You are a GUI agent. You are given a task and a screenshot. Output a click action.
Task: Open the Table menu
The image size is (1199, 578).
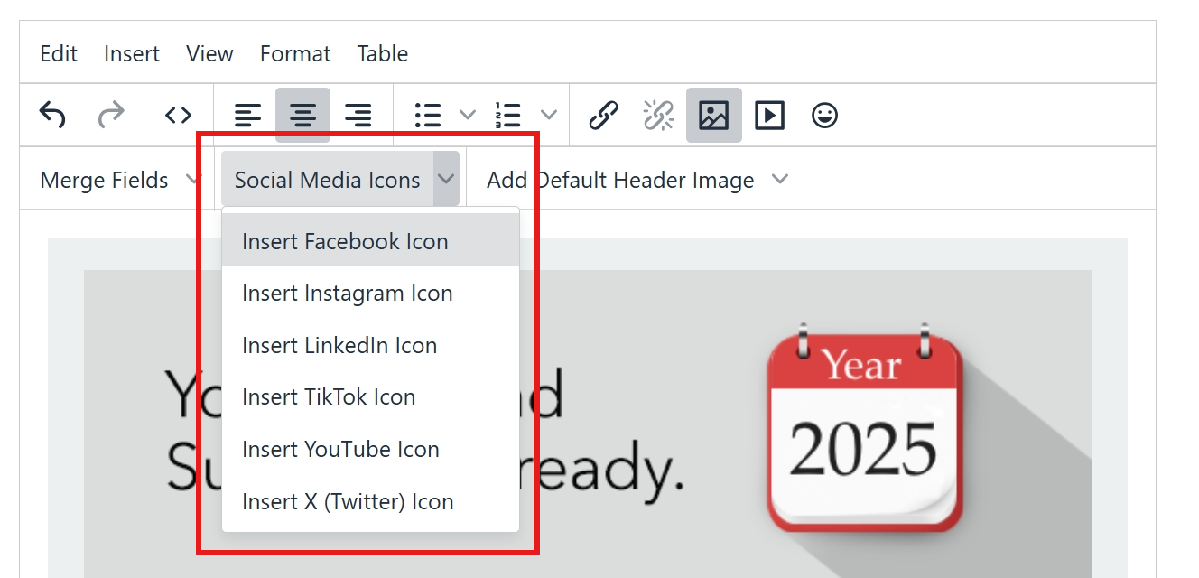click(383, 53)
